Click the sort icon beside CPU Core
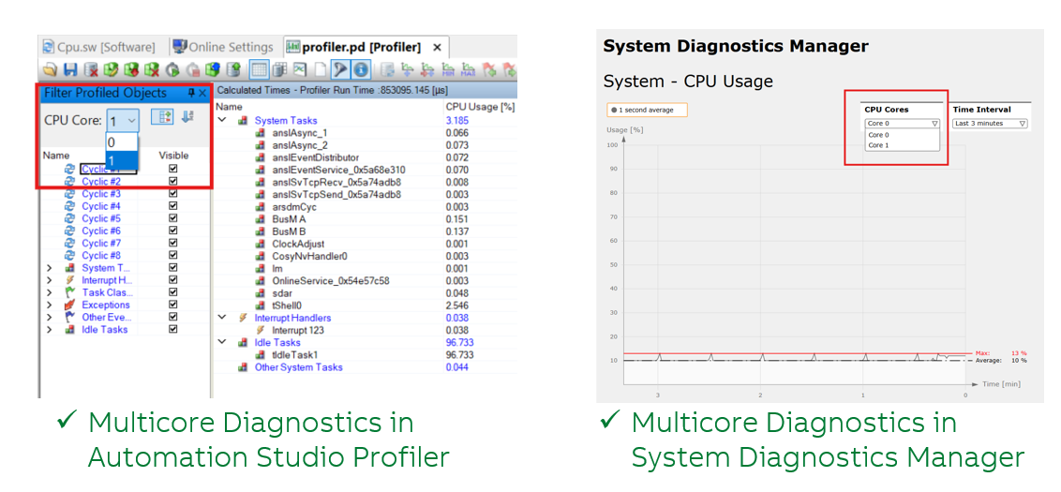 pos(187,117)
